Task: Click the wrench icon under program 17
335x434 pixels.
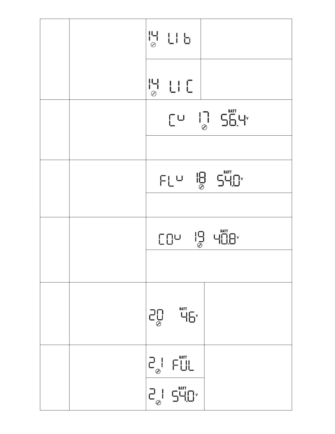Action: [x=204, y=127]
